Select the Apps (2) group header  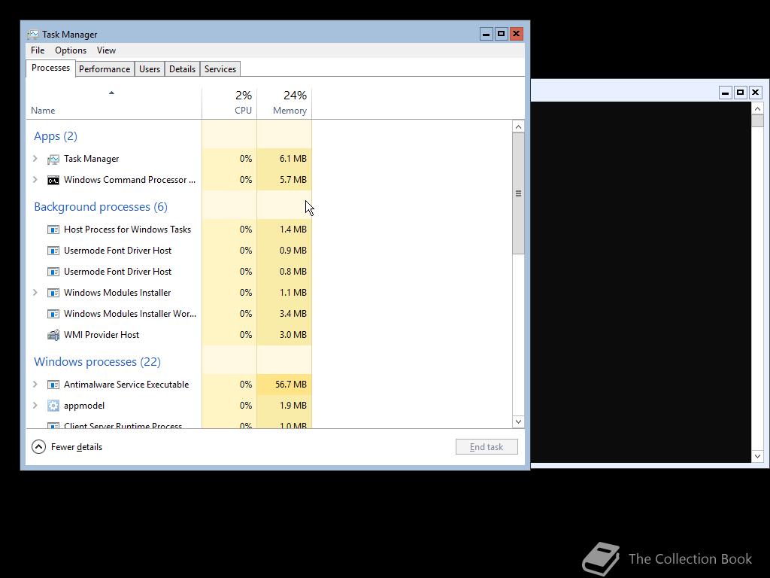tap(56, 136)
